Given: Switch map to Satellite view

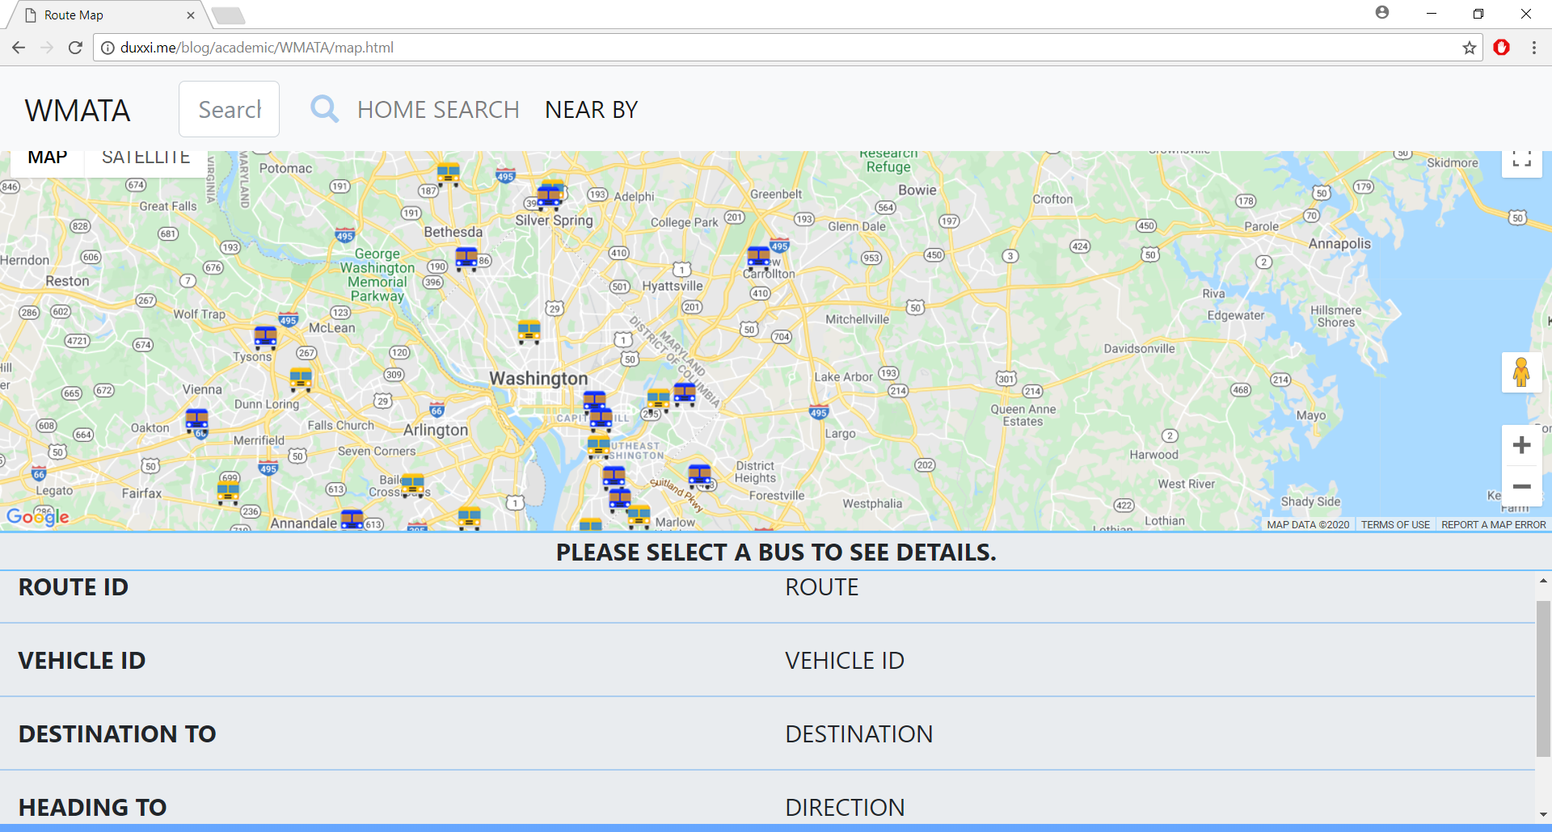Looking at the screenshot, I should tap(145, 158).
